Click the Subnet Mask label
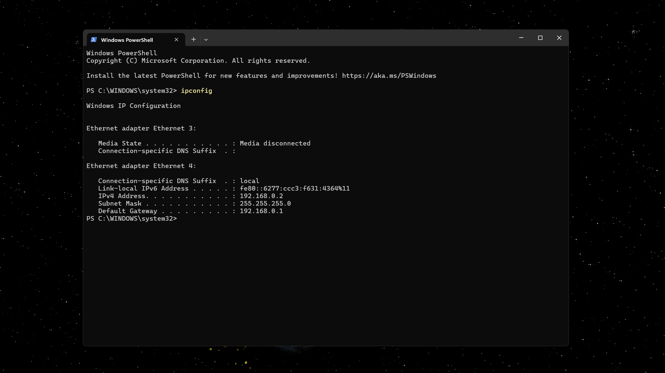The height and width of the screenshot is (373, 665). pyautogui.click(x=120, y=203)
